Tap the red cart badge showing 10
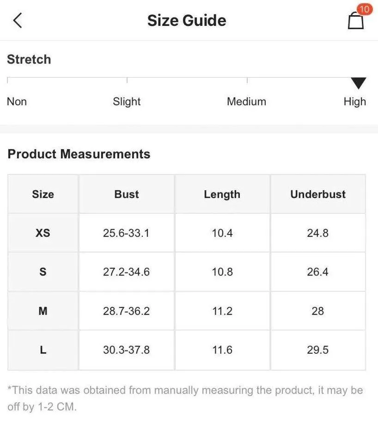This screenshot has width=378, height=421. (x=365, y=9)
